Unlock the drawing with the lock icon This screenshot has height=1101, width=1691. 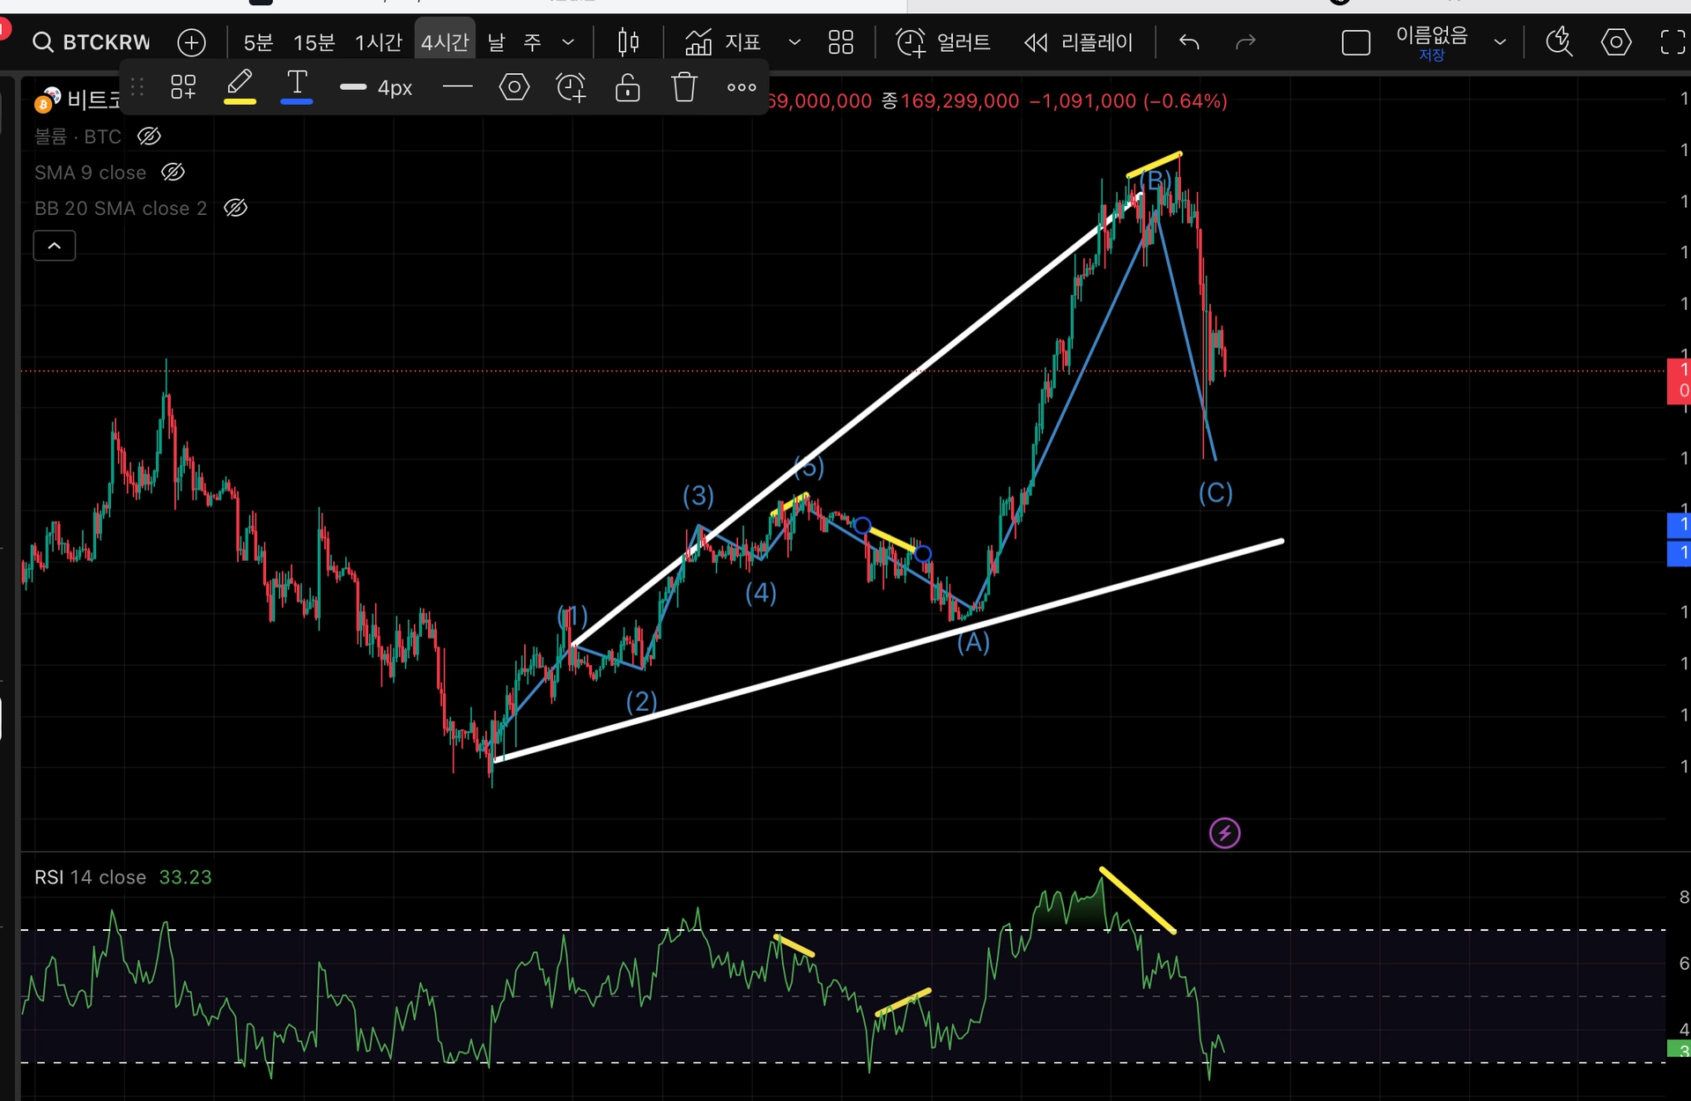pyautogui.click(x=627, y=87)
